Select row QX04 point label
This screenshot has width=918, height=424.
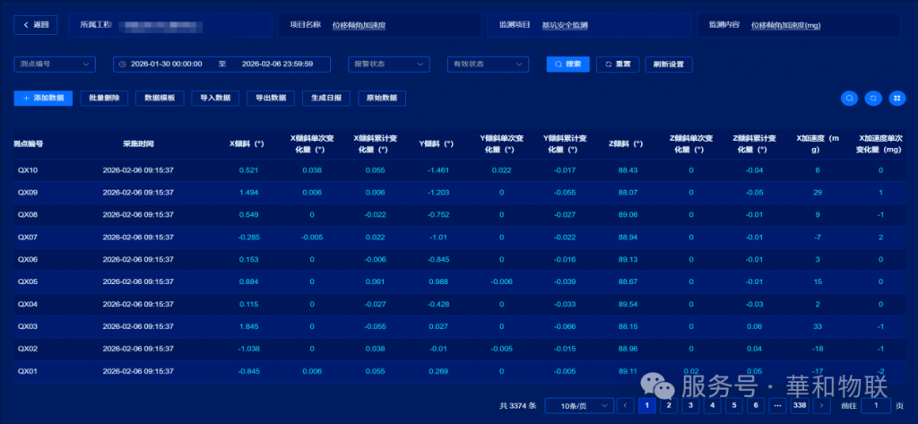[x=27, y=304]
